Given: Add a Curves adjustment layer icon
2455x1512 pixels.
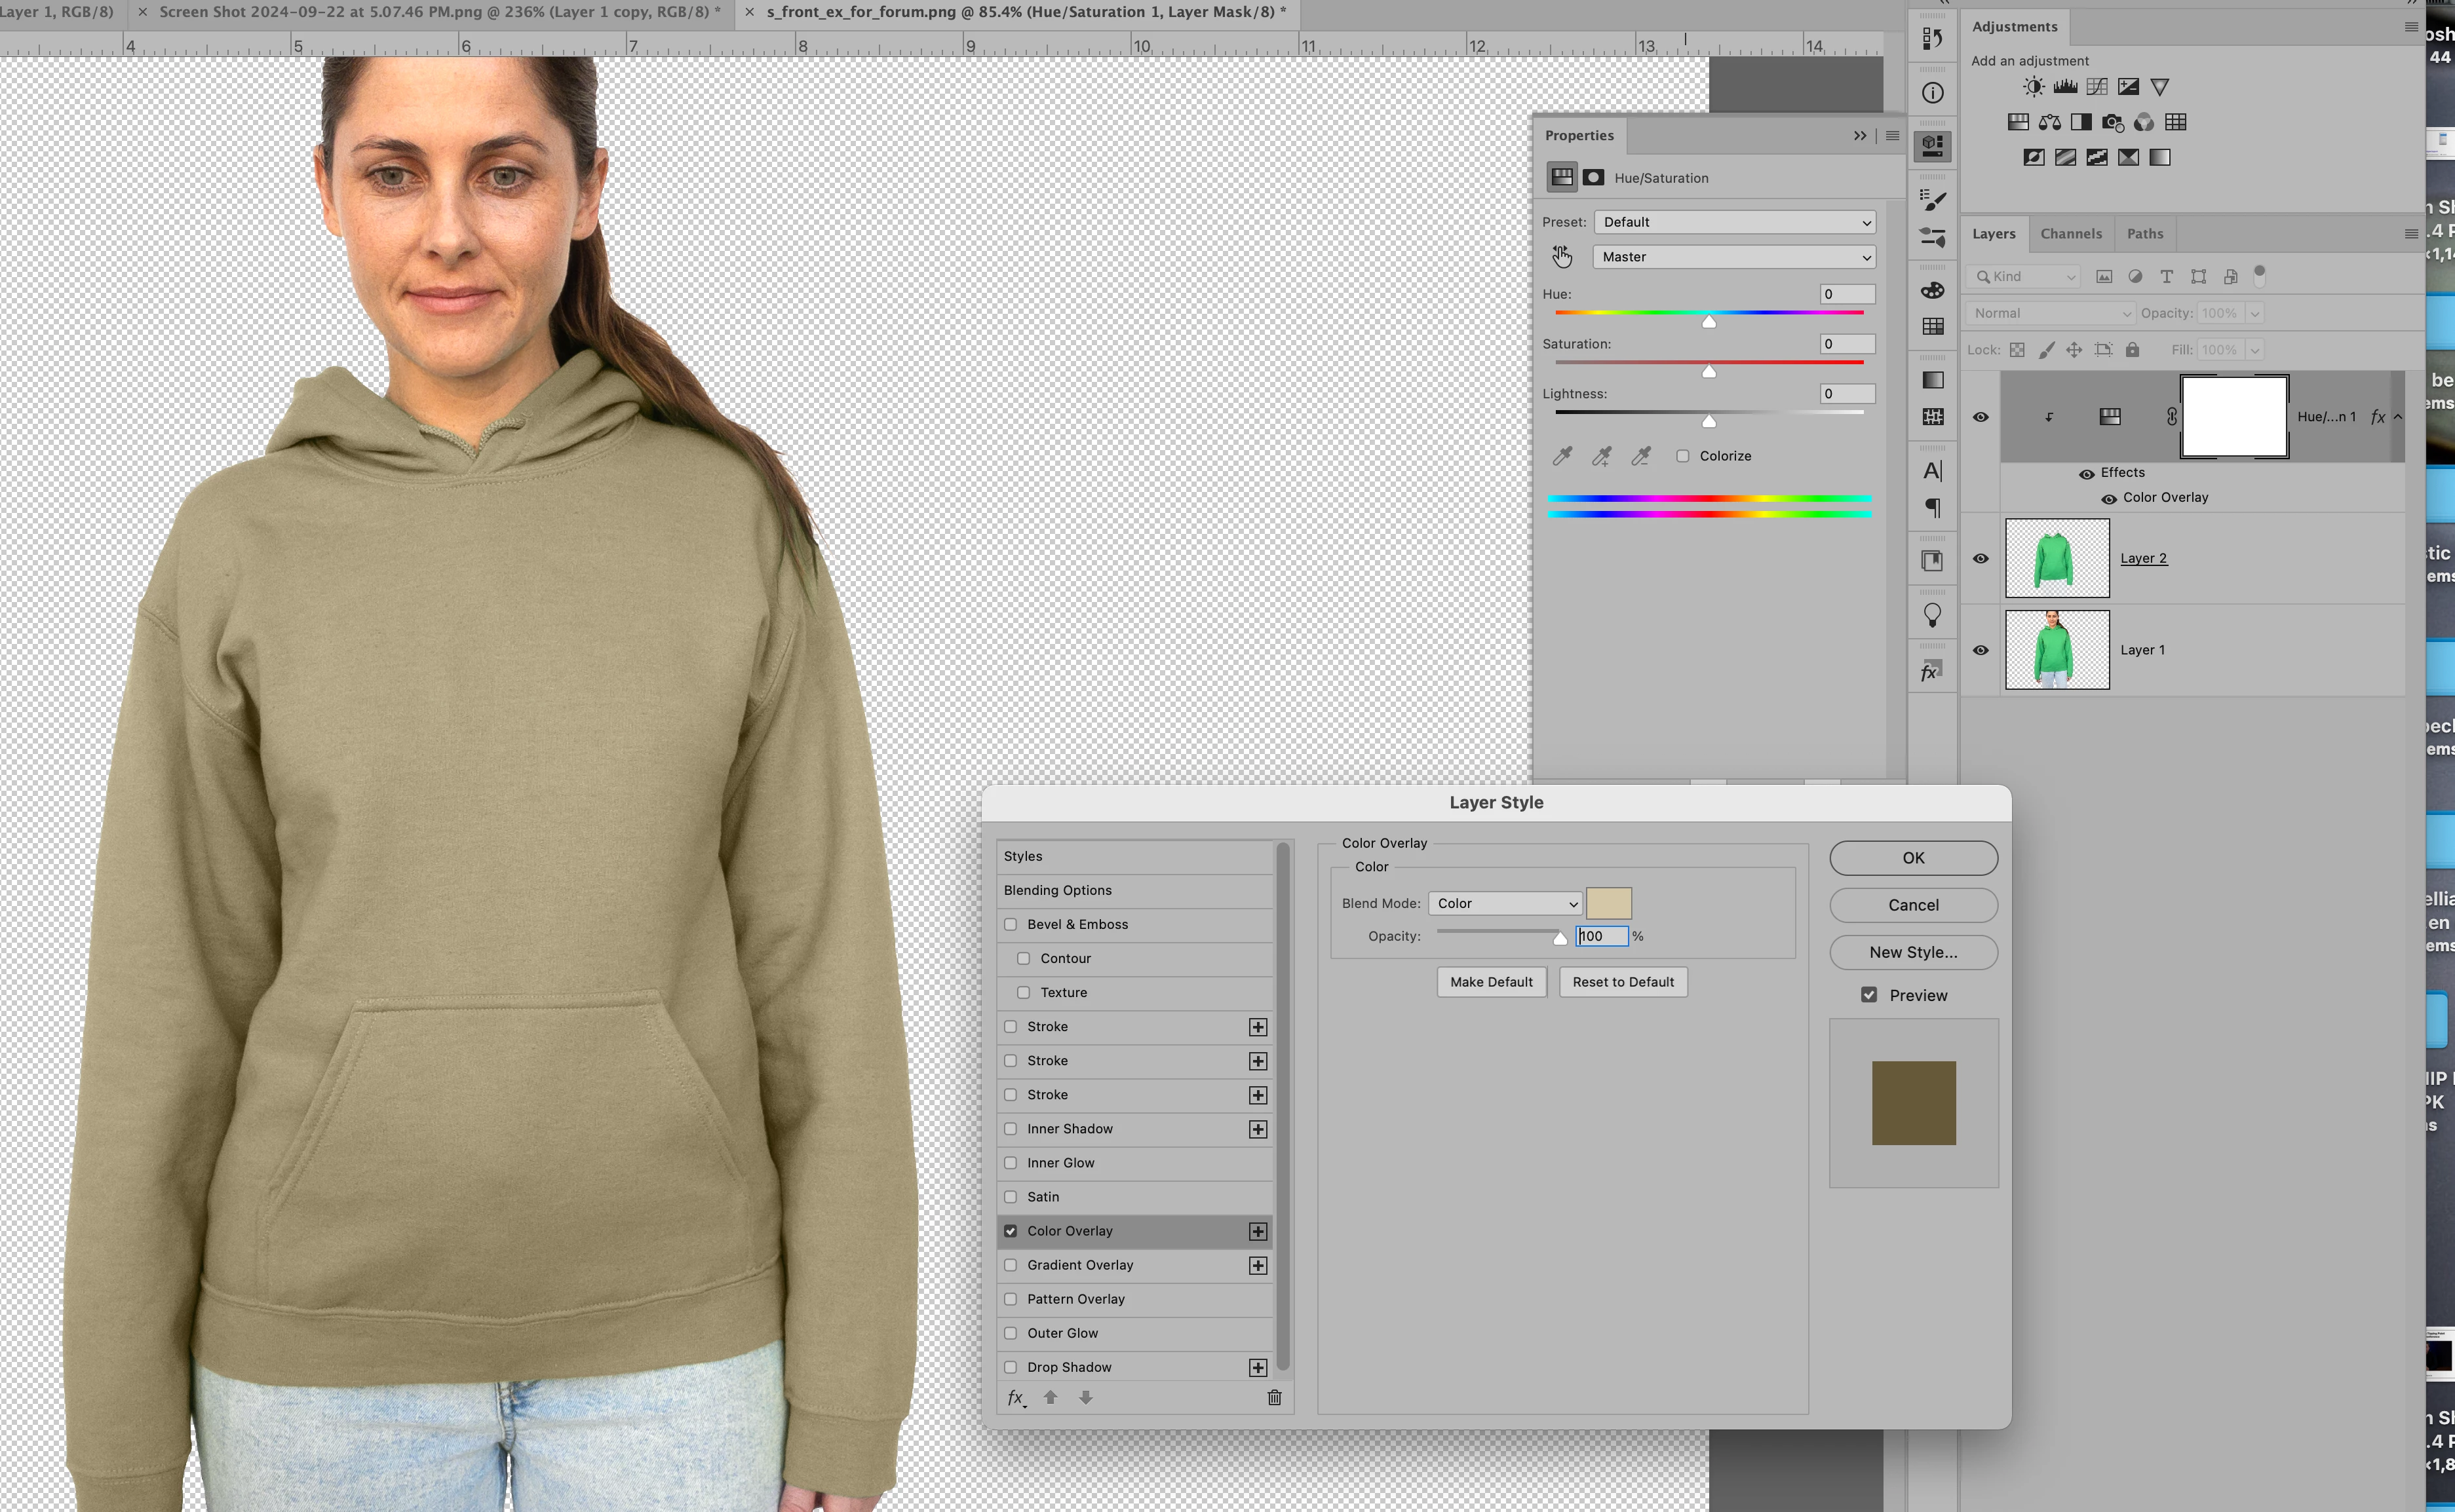Looking at the screenshot, I should pos(2097,87).
